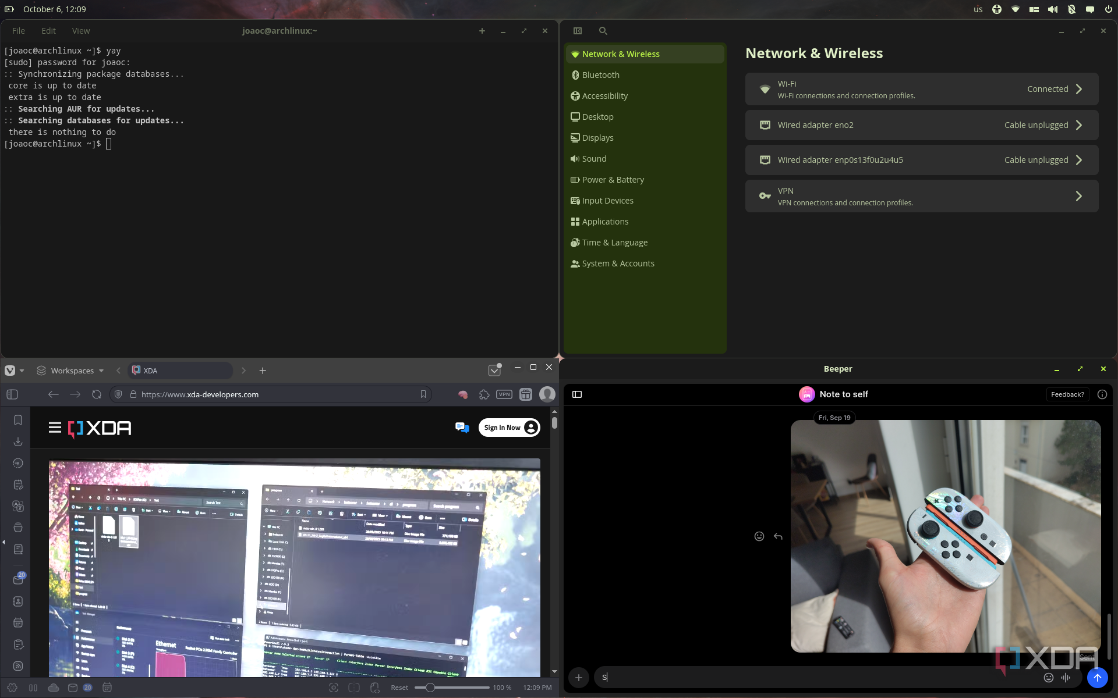The height and width of the screenshot is (698, 1118).
Task: Toggle the Vivaldi side panel button
Action: pos(12,394)
